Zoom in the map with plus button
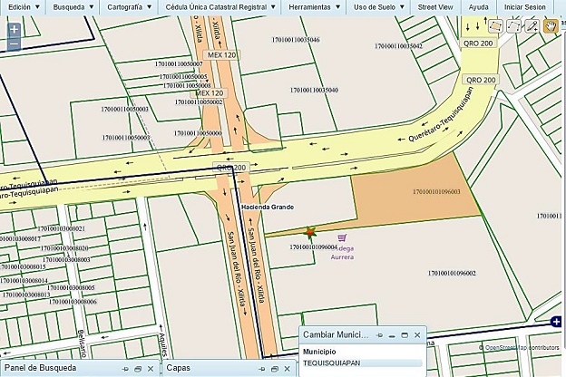 [14, 29]
